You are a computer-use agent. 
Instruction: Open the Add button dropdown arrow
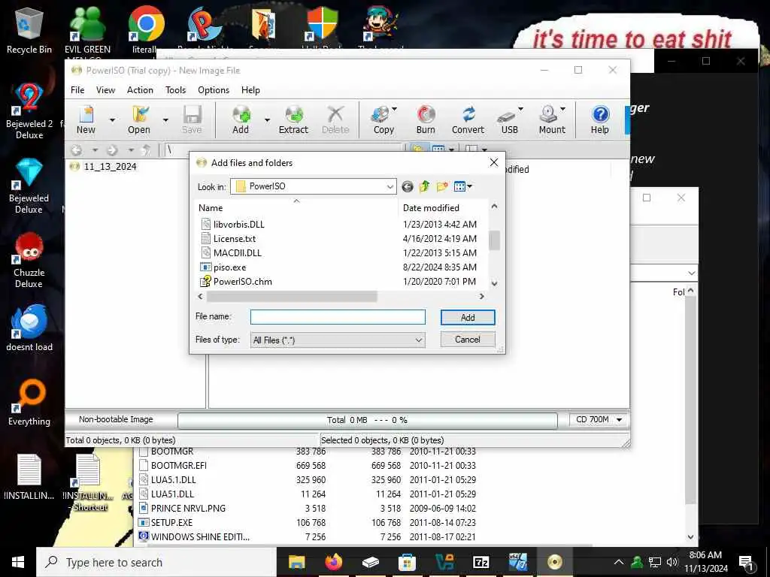267,119
